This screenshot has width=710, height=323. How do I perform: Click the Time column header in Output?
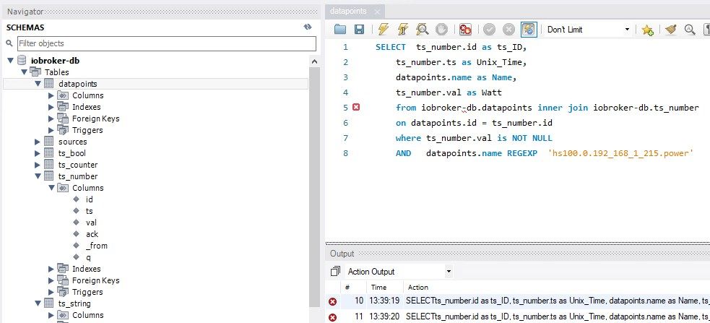(x=378, y=287)
